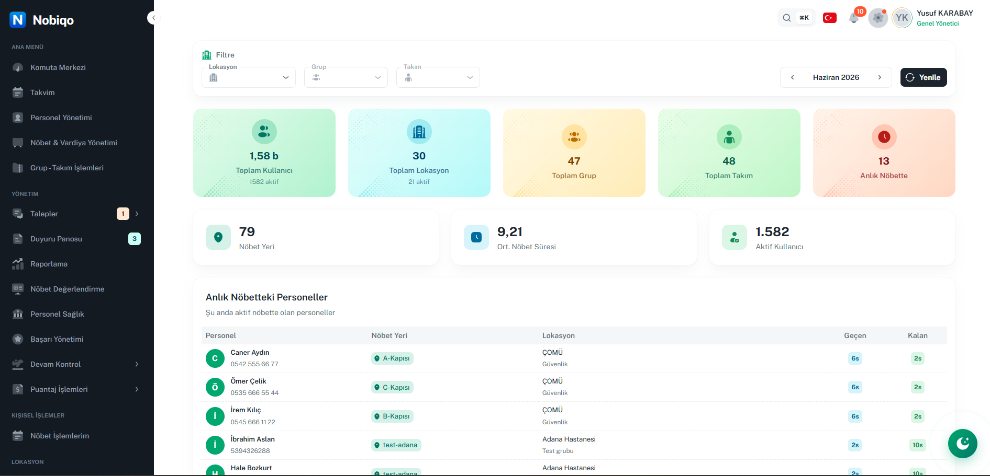The height and width of the screenshot is (476, 990).
Task: Open the Lokasyon filter dropdown
Action: point(249,77)
